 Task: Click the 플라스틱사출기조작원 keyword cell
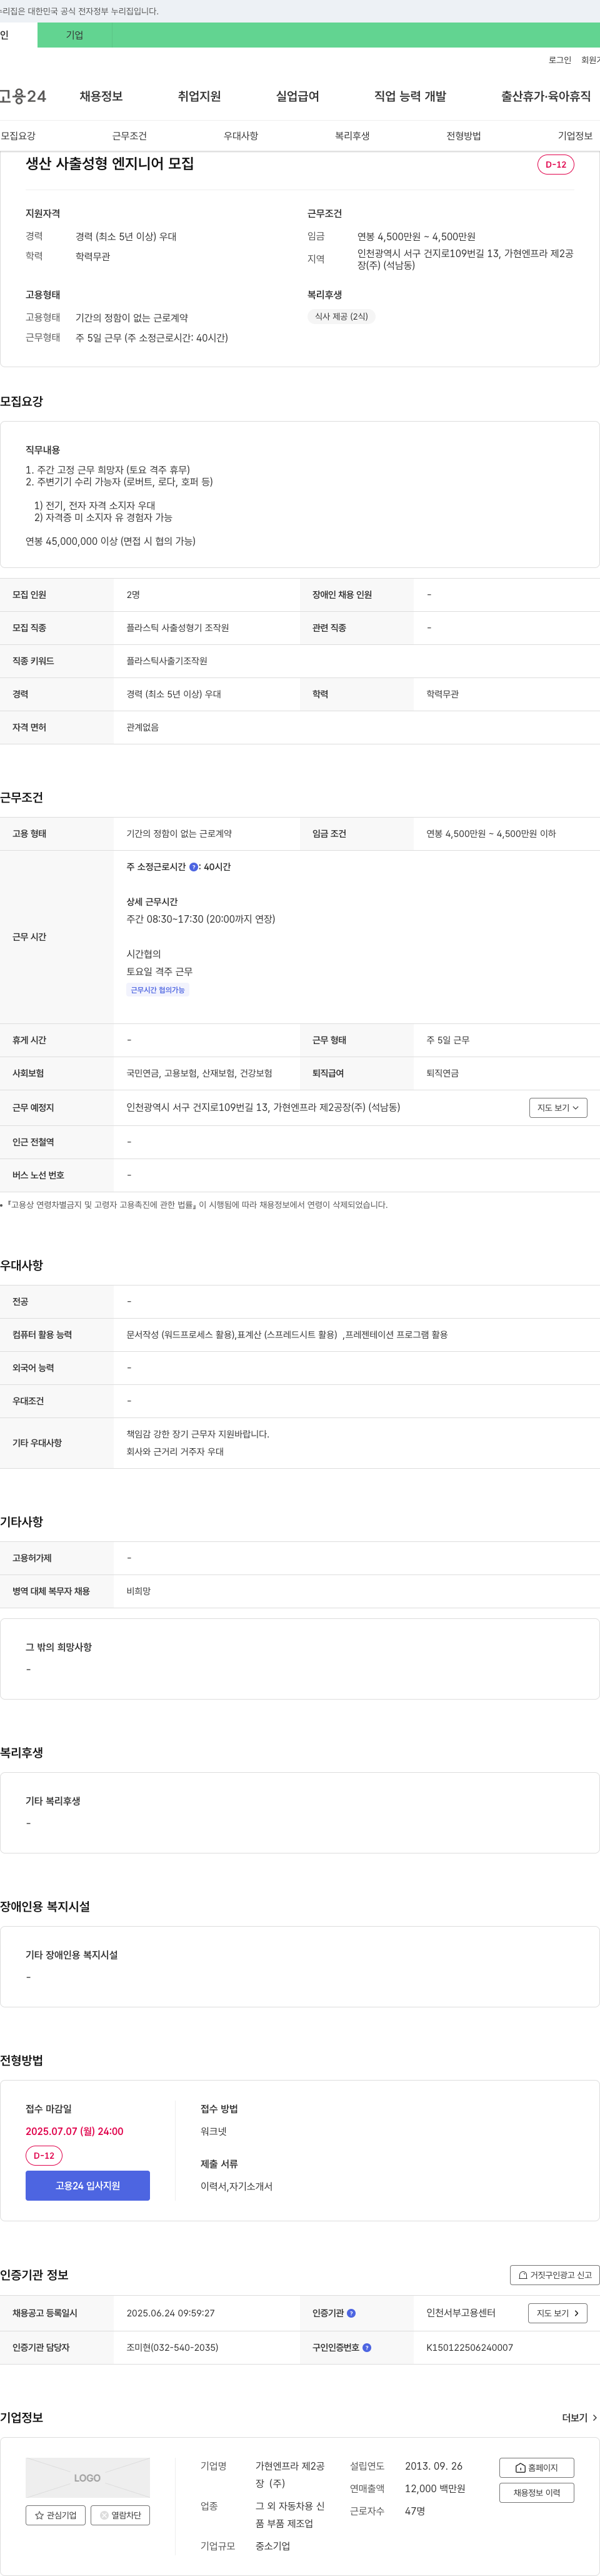click(167, 661)
